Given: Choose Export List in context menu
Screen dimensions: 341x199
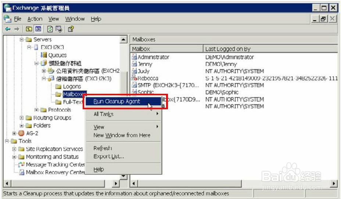Looking at the screenshot, I should pyautogui.click(x=123, y=156).
